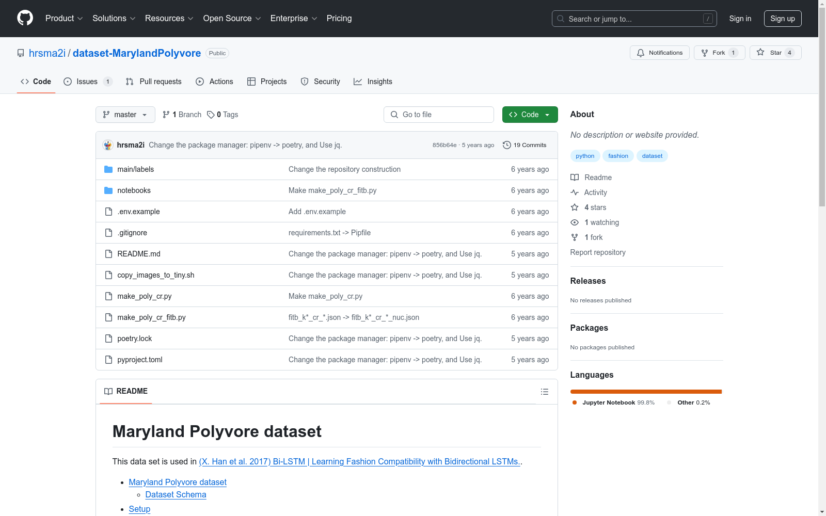Open the Pricing page
Image resolution: width=826 pixels, height=516 pixels.
(x=339, y=18)
